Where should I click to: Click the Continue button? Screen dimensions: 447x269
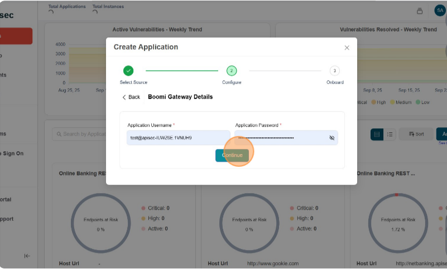point(232,156)
